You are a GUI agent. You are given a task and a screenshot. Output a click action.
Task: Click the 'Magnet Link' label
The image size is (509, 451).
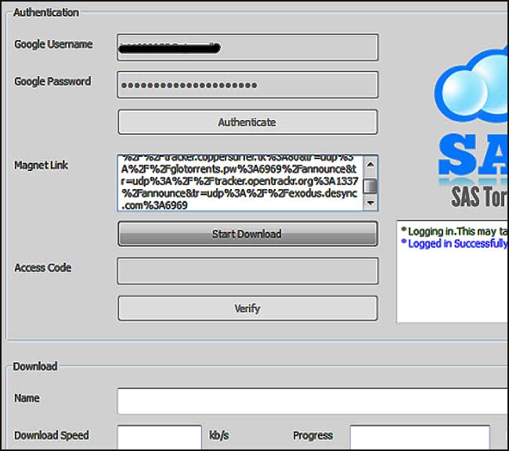pos(42,165)
